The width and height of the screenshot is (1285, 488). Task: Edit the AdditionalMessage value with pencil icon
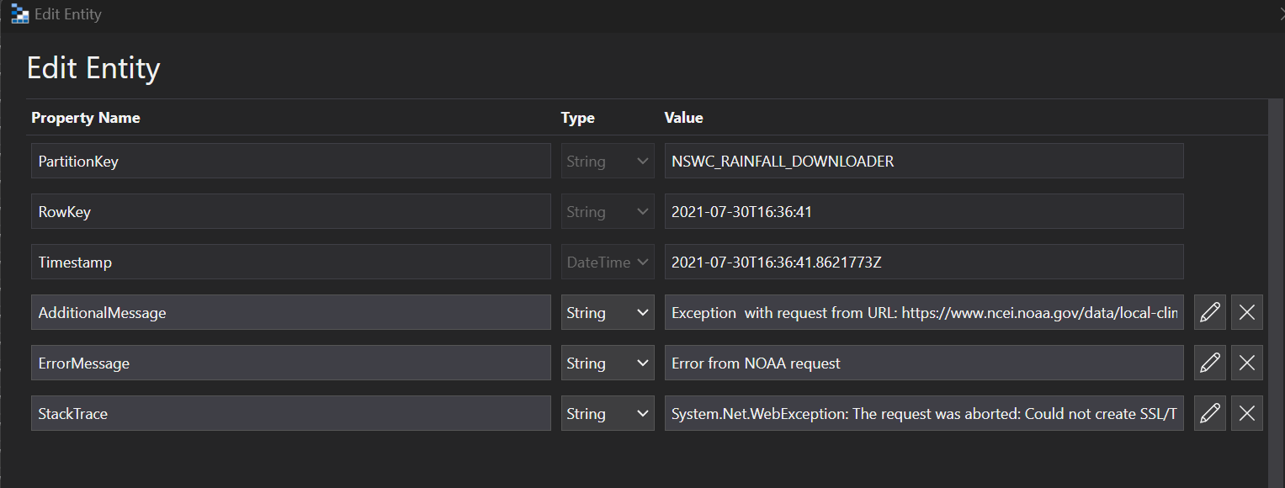[x=1210, y=312]
